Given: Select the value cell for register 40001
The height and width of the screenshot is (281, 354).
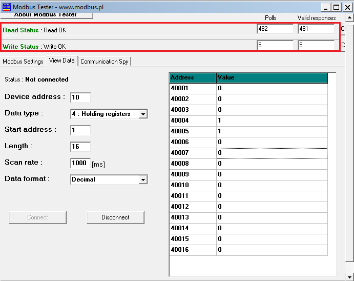Looking at the screenshot, I should coord(272,88).
